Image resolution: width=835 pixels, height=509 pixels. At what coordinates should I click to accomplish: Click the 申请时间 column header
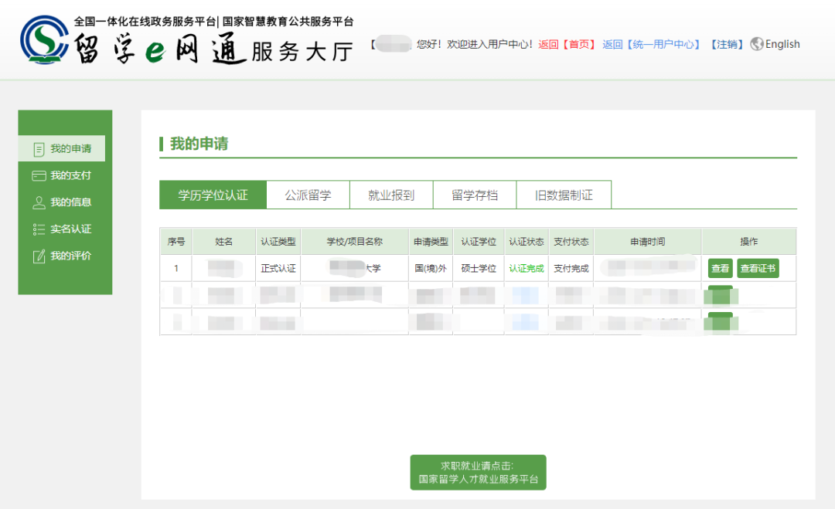(648, 242)
